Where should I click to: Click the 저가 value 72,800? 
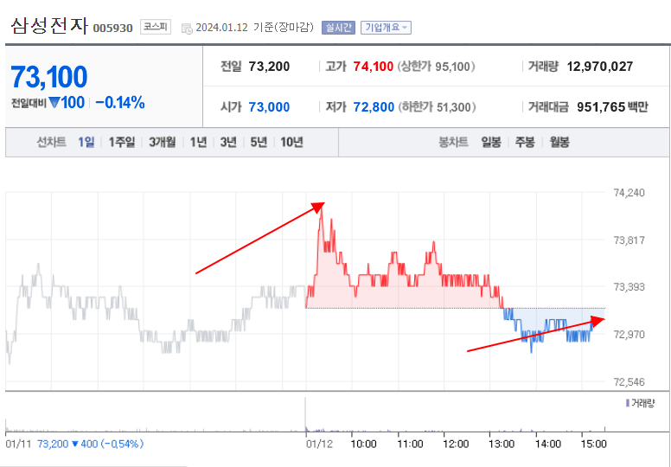coord(374,107)
